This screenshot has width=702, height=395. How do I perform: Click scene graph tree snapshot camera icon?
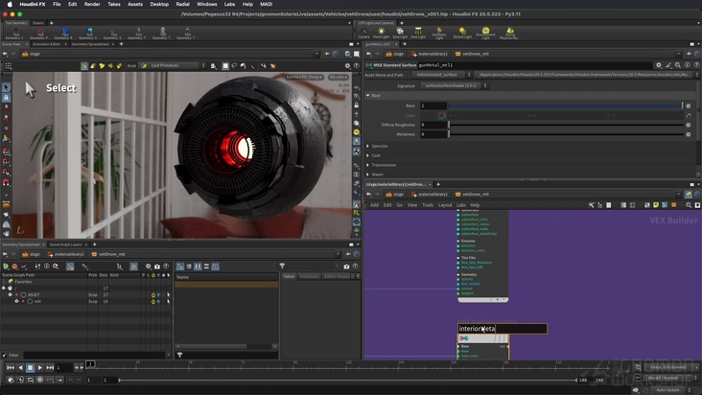157,267
